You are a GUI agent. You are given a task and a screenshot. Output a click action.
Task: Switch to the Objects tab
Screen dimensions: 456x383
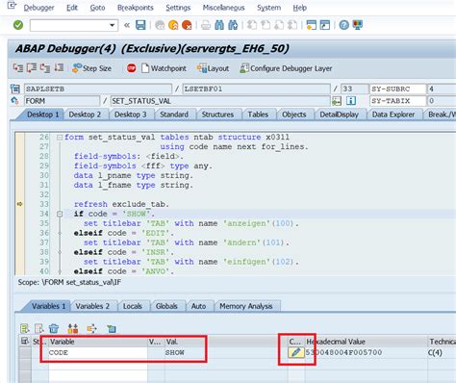pyautogui.click(x=294, y=115)
